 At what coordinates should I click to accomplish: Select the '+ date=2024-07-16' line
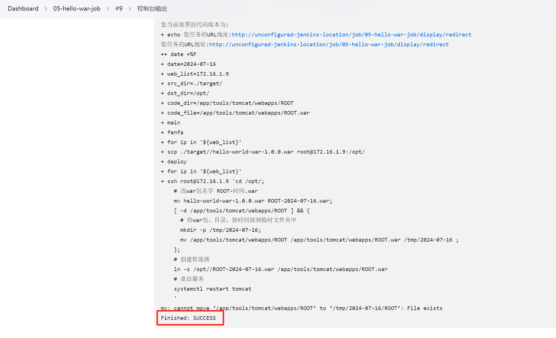tap(188, 64)
